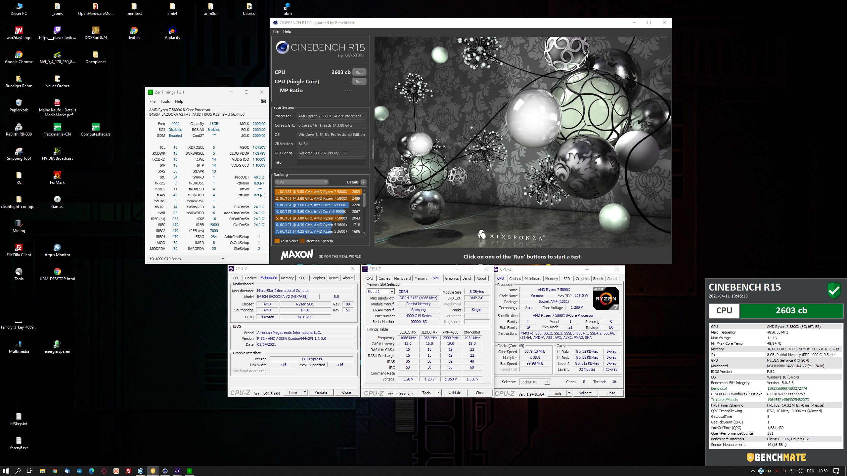The height and width of the screenshot is (476, 847).
Task: Open the taskbar clock showing 10:50
Action: pyautogui.click(x=823, y=471)
